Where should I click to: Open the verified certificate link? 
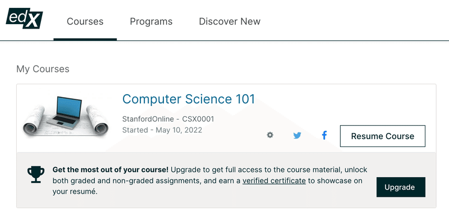(x=274, y=181)
